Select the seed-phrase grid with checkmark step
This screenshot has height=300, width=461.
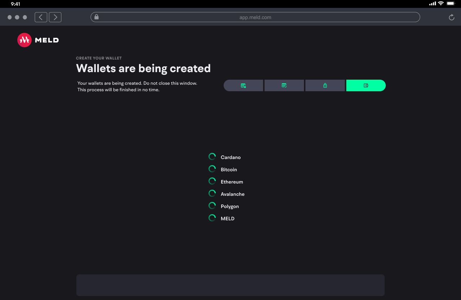pyautogui.click(x=284, y=85)
